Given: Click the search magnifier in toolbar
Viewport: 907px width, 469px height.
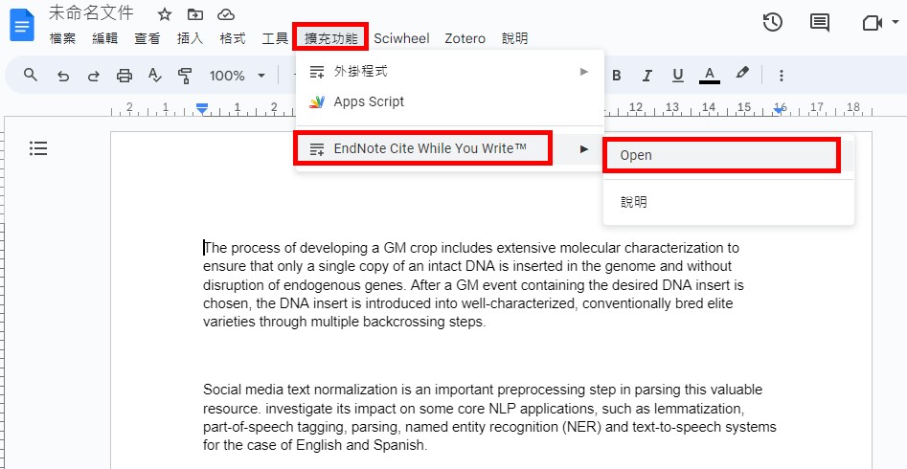Looking at the screenshot, I should click(x=31, y=75).
